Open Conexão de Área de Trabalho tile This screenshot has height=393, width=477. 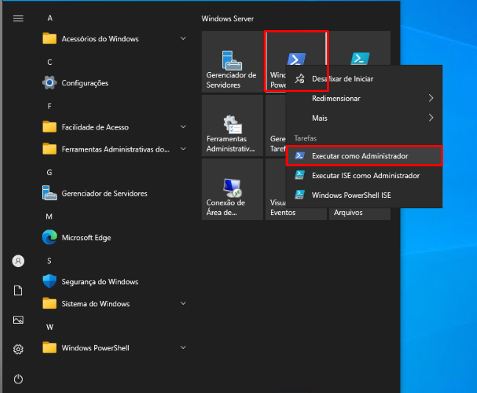coord(232,189)
